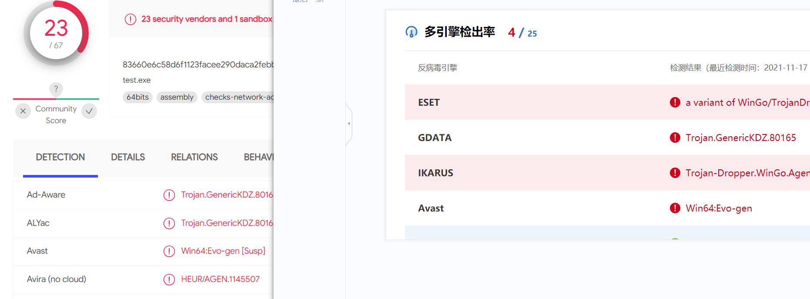This screenshot has width=810, height=299.
Task: Click the Community Score label
Action: 56,114
